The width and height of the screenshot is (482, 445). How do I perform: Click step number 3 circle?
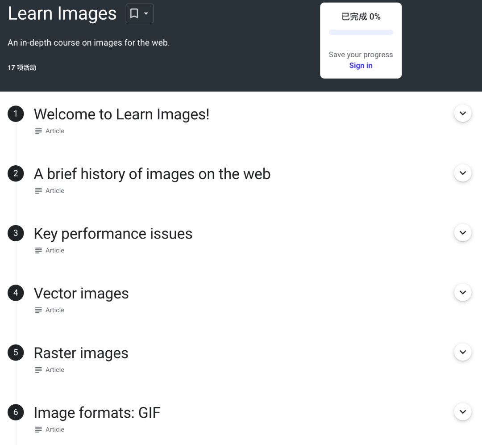[16, 233]
